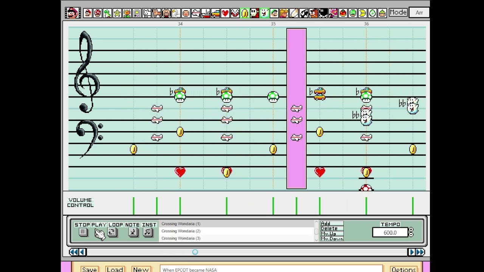Viewport: 484px width, 272px height.
Task: Select the feather instrument
Action: pos(294,13)
